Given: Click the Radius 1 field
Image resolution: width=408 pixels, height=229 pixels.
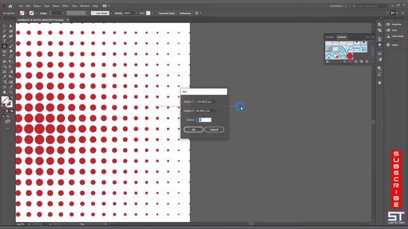Looking at the screenshot, I should [x=205, y=102].
